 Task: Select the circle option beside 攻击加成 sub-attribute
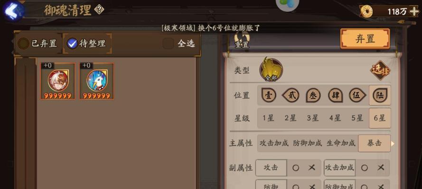[x=364, y=168]
